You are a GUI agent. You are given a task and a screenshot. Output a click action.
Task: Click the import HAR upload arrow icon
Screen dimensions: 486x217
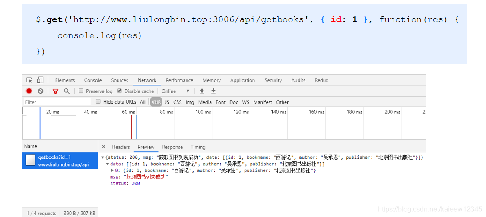pos(202,91)
